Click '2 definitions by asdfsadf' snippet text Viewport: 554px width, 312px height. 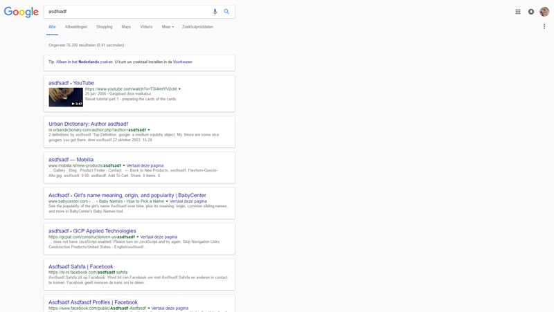click(71, 135)
